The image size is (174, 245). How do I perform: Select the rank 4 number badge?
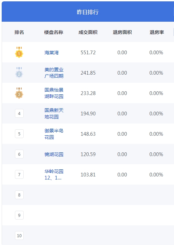19,113
